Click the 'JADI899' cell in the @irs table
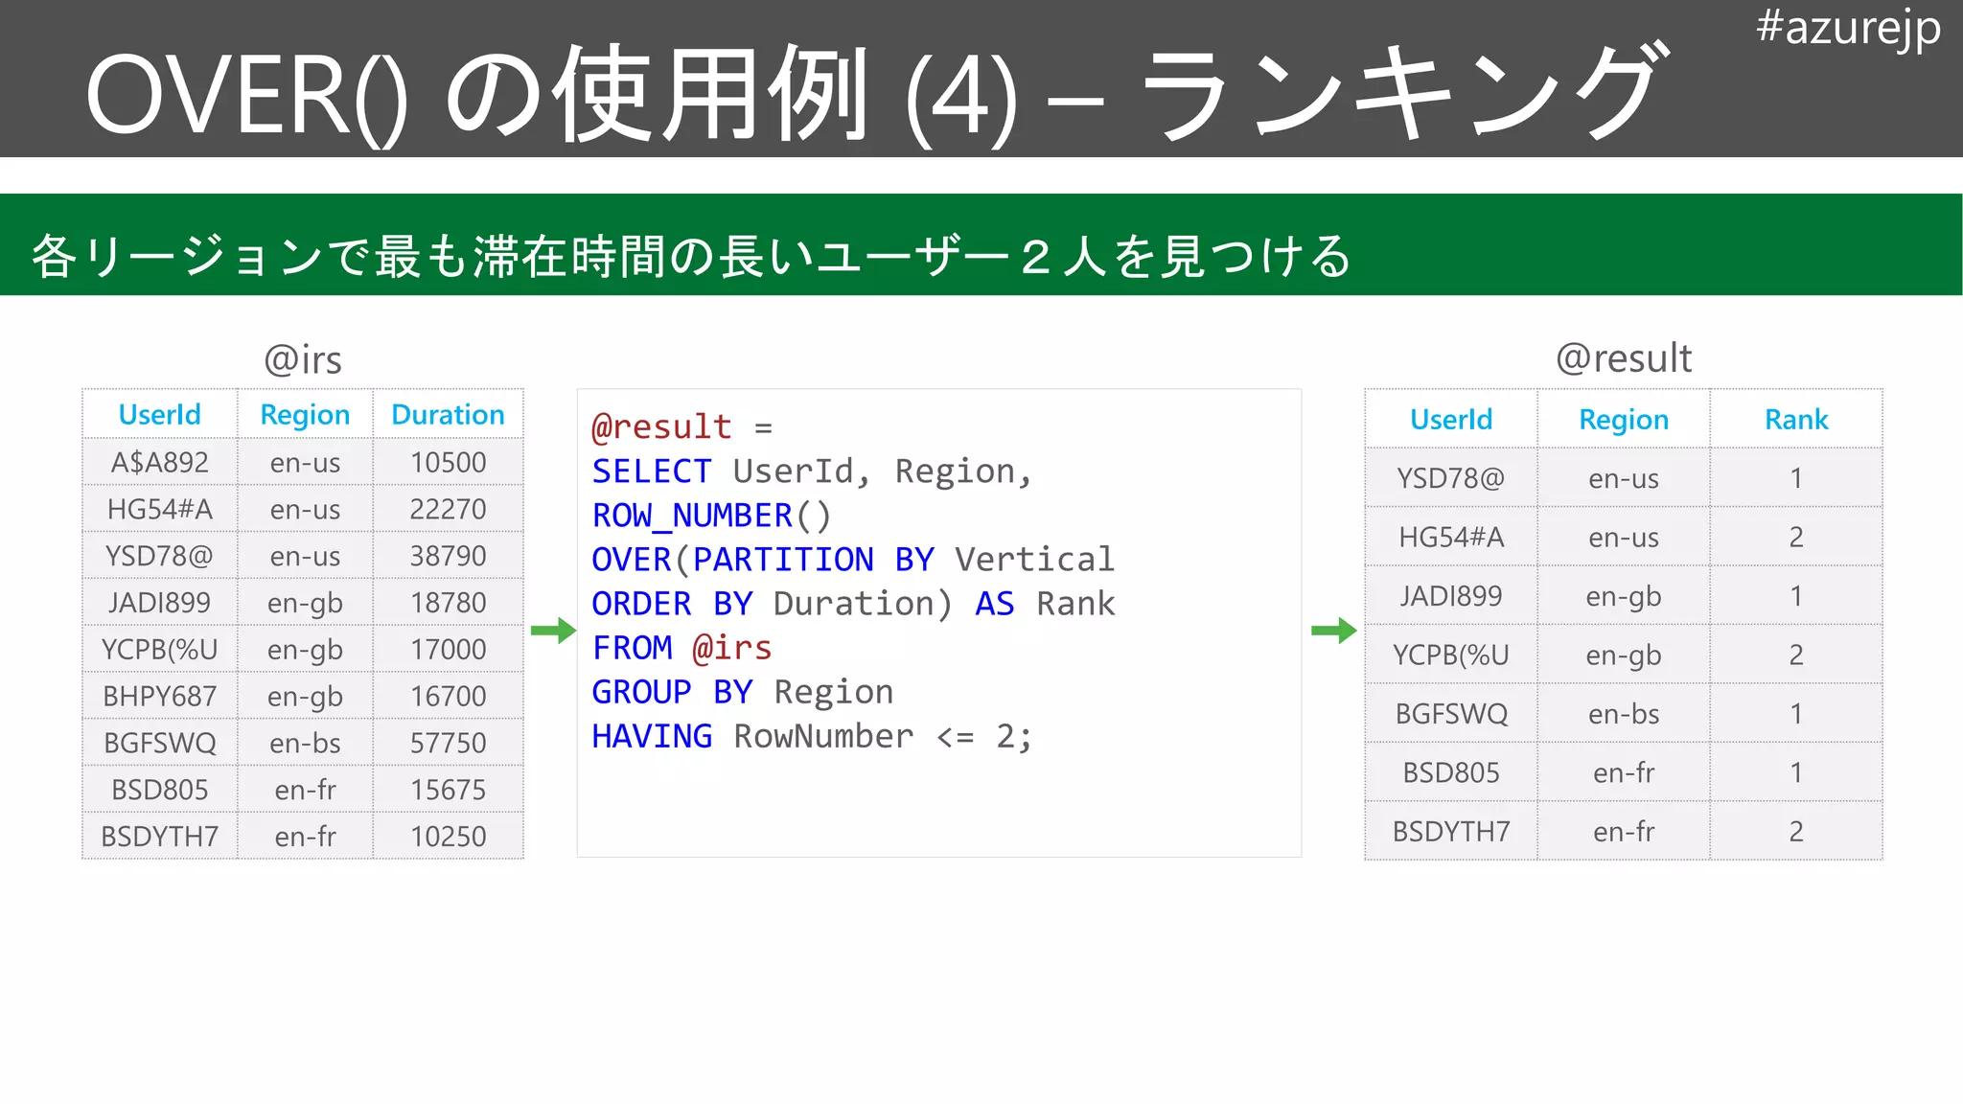This screenshot has width=1963, height=1104. [159, 603]
